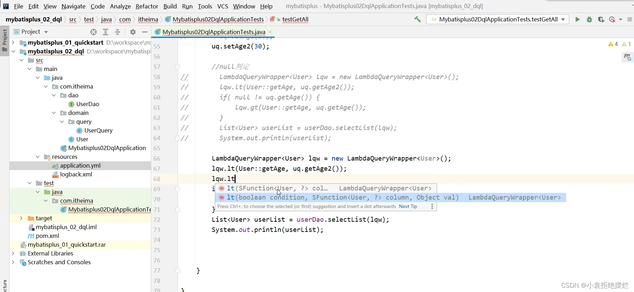Open the File menu
The width and height of the screenshot is (634, 292).
[19, 6]
